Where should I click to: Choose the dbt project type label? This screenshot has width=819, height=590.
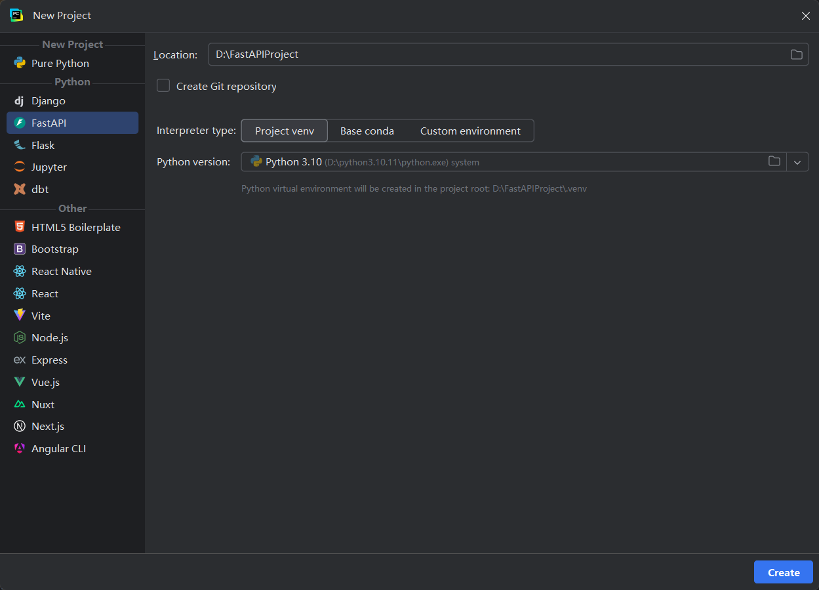(x=40, y=189)
